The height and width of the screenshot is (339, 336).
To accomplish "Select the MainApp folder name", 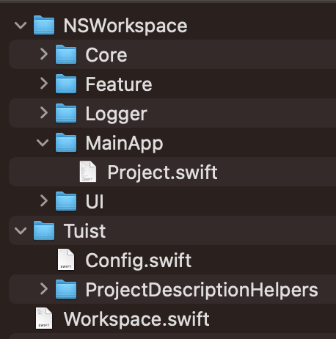I will (x=124, y=144).
